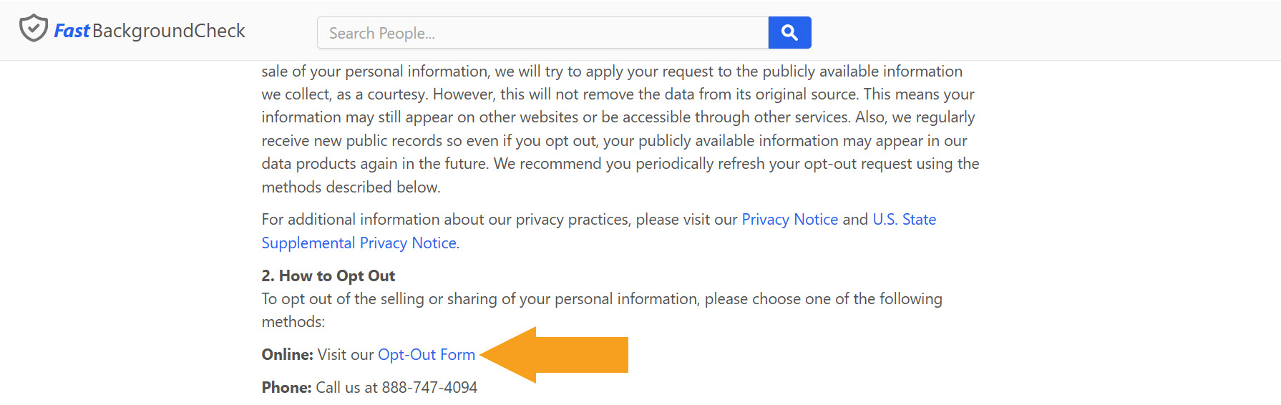
Task: Focus the Search People input field
Action: click(x=542, y=33)
